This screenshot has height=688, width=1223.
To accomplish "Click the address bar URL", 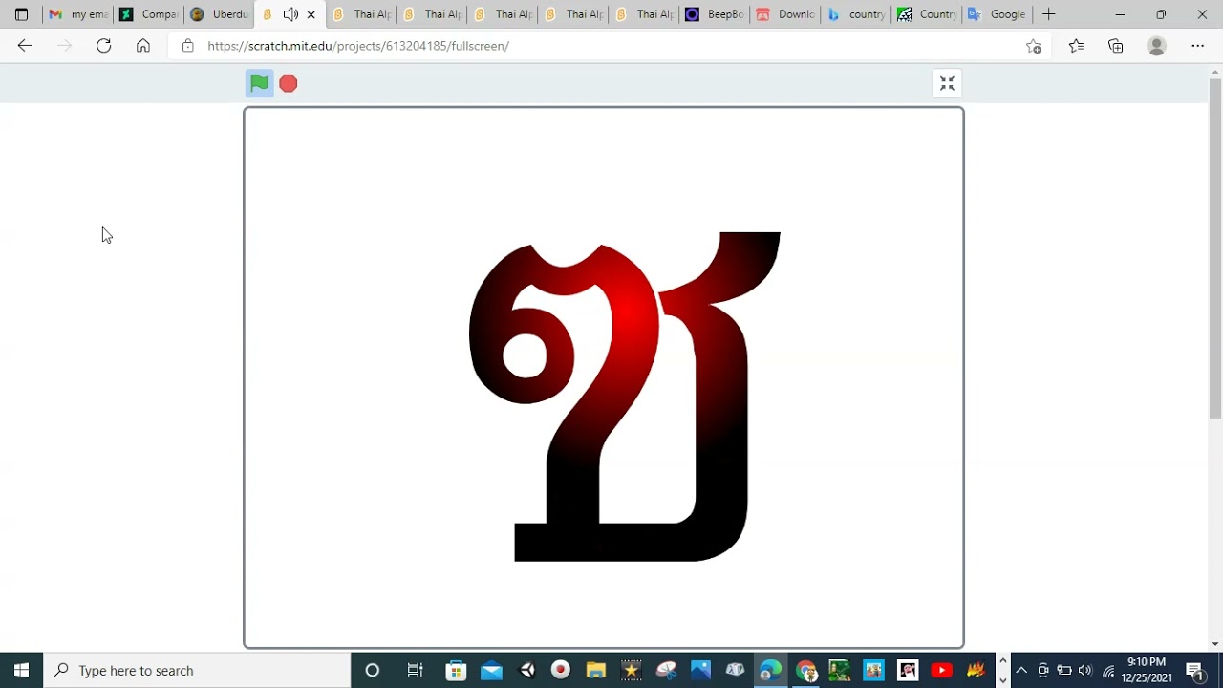I will [358, 46].
